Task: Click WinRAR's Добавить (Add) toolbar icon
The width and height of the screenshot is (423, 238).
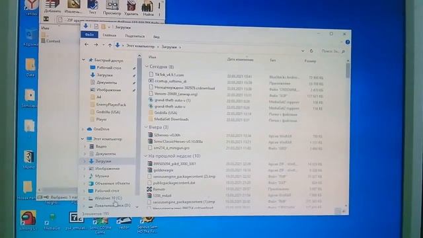Action: (52, 7)
